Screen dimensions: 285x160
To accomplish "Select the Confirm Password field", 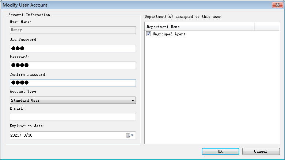I will (73, 83).
